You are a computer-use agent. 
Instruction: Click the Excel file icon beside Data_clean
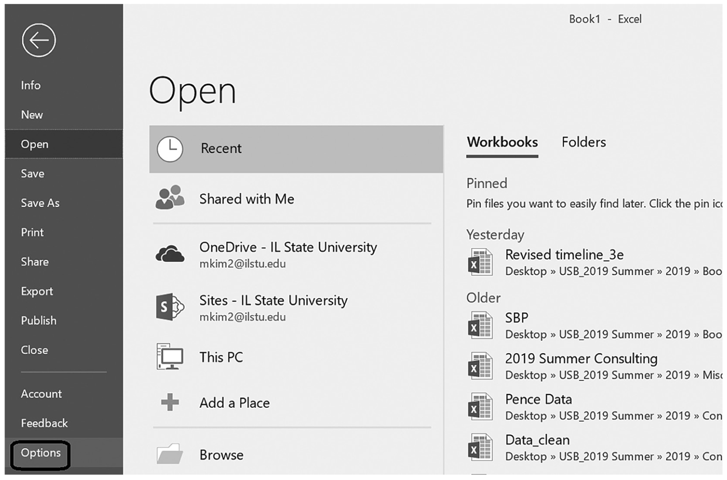480,448
